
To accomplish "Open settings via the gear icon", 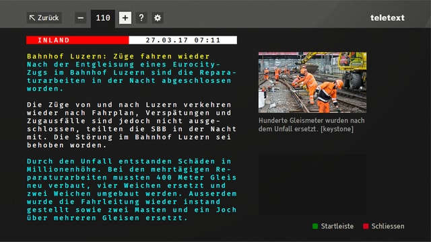I will 158,18.
